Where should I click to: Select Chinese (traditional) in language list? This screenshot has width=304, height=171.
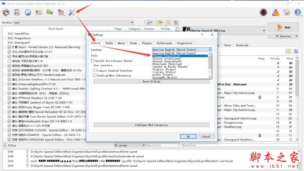point(167,58)
